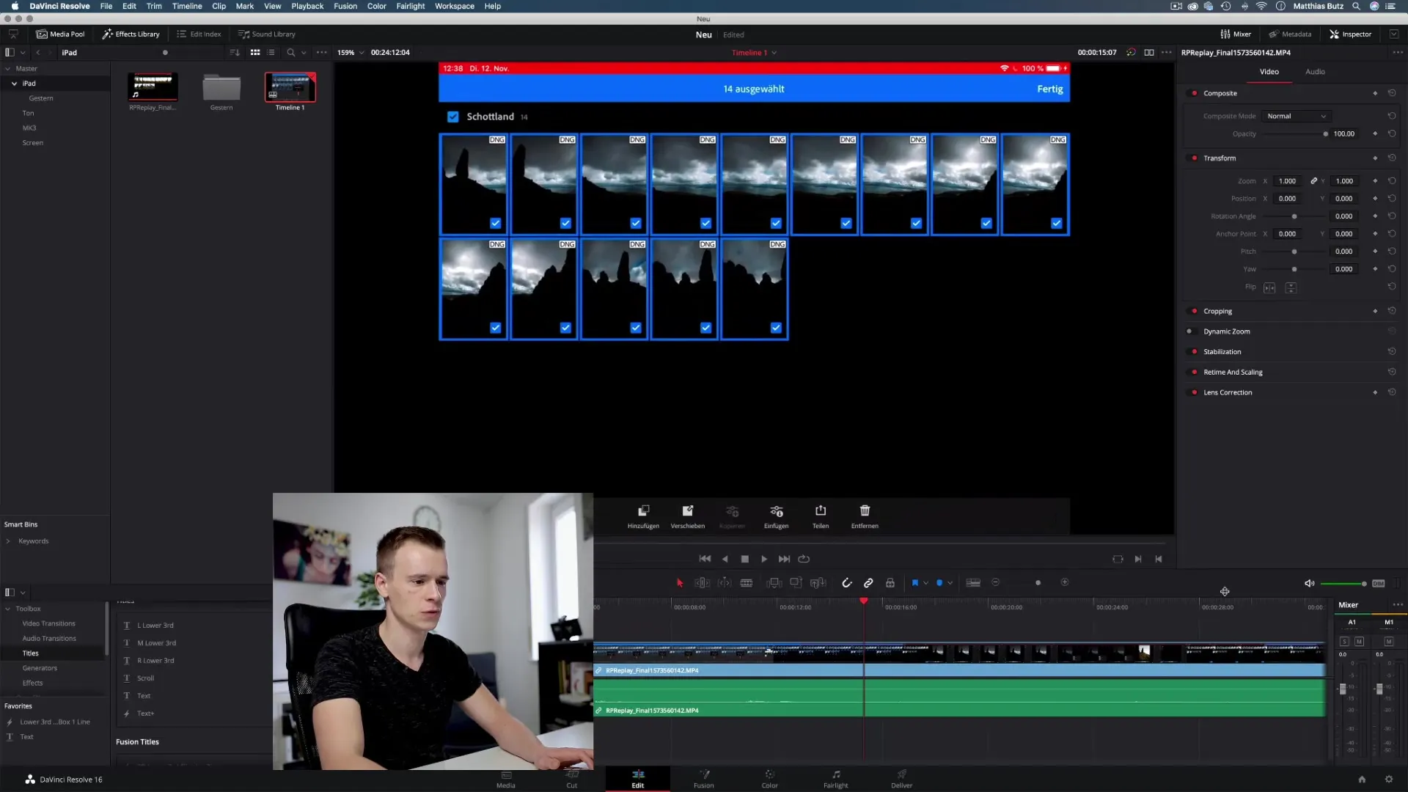1408x792 pixels.
Task: Toggle the zoom link chain icon
Action: (x=1313, y=181)
